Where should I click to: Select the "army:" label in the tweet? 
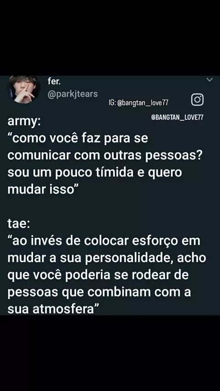(x=24, y=122)
